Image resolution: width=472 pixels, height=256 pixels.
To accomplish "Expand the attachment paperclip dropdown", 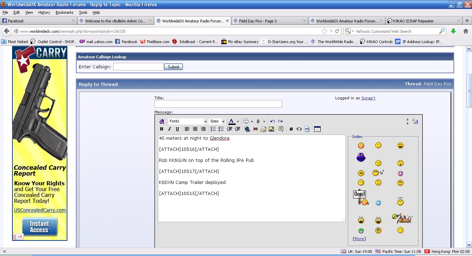I will tap(264, 121).
